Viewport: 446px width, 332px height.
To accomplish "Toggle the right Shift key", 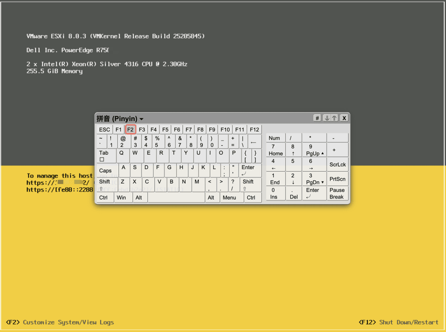I will (x=250, y=185).
